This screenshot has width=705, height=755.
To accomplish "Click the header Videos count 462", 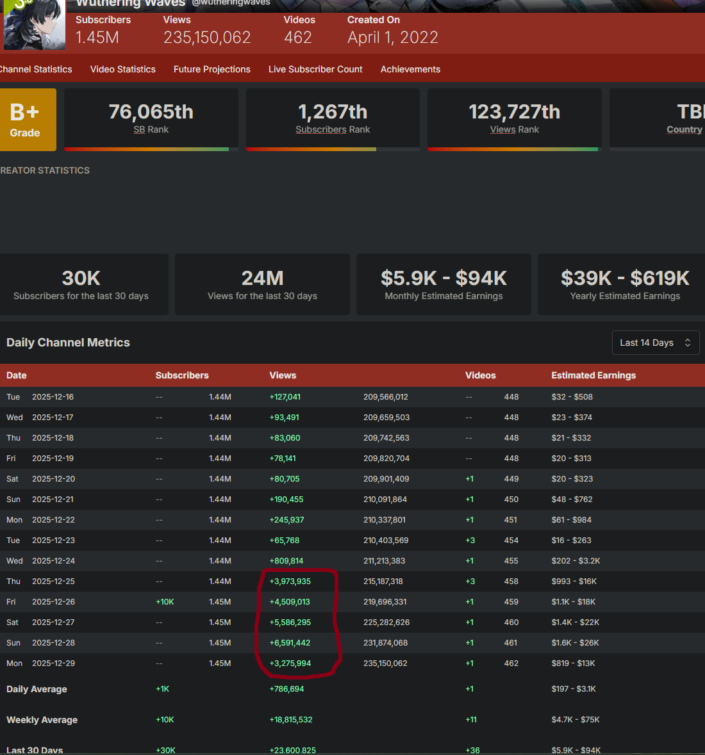I will (x=298, y=38).
